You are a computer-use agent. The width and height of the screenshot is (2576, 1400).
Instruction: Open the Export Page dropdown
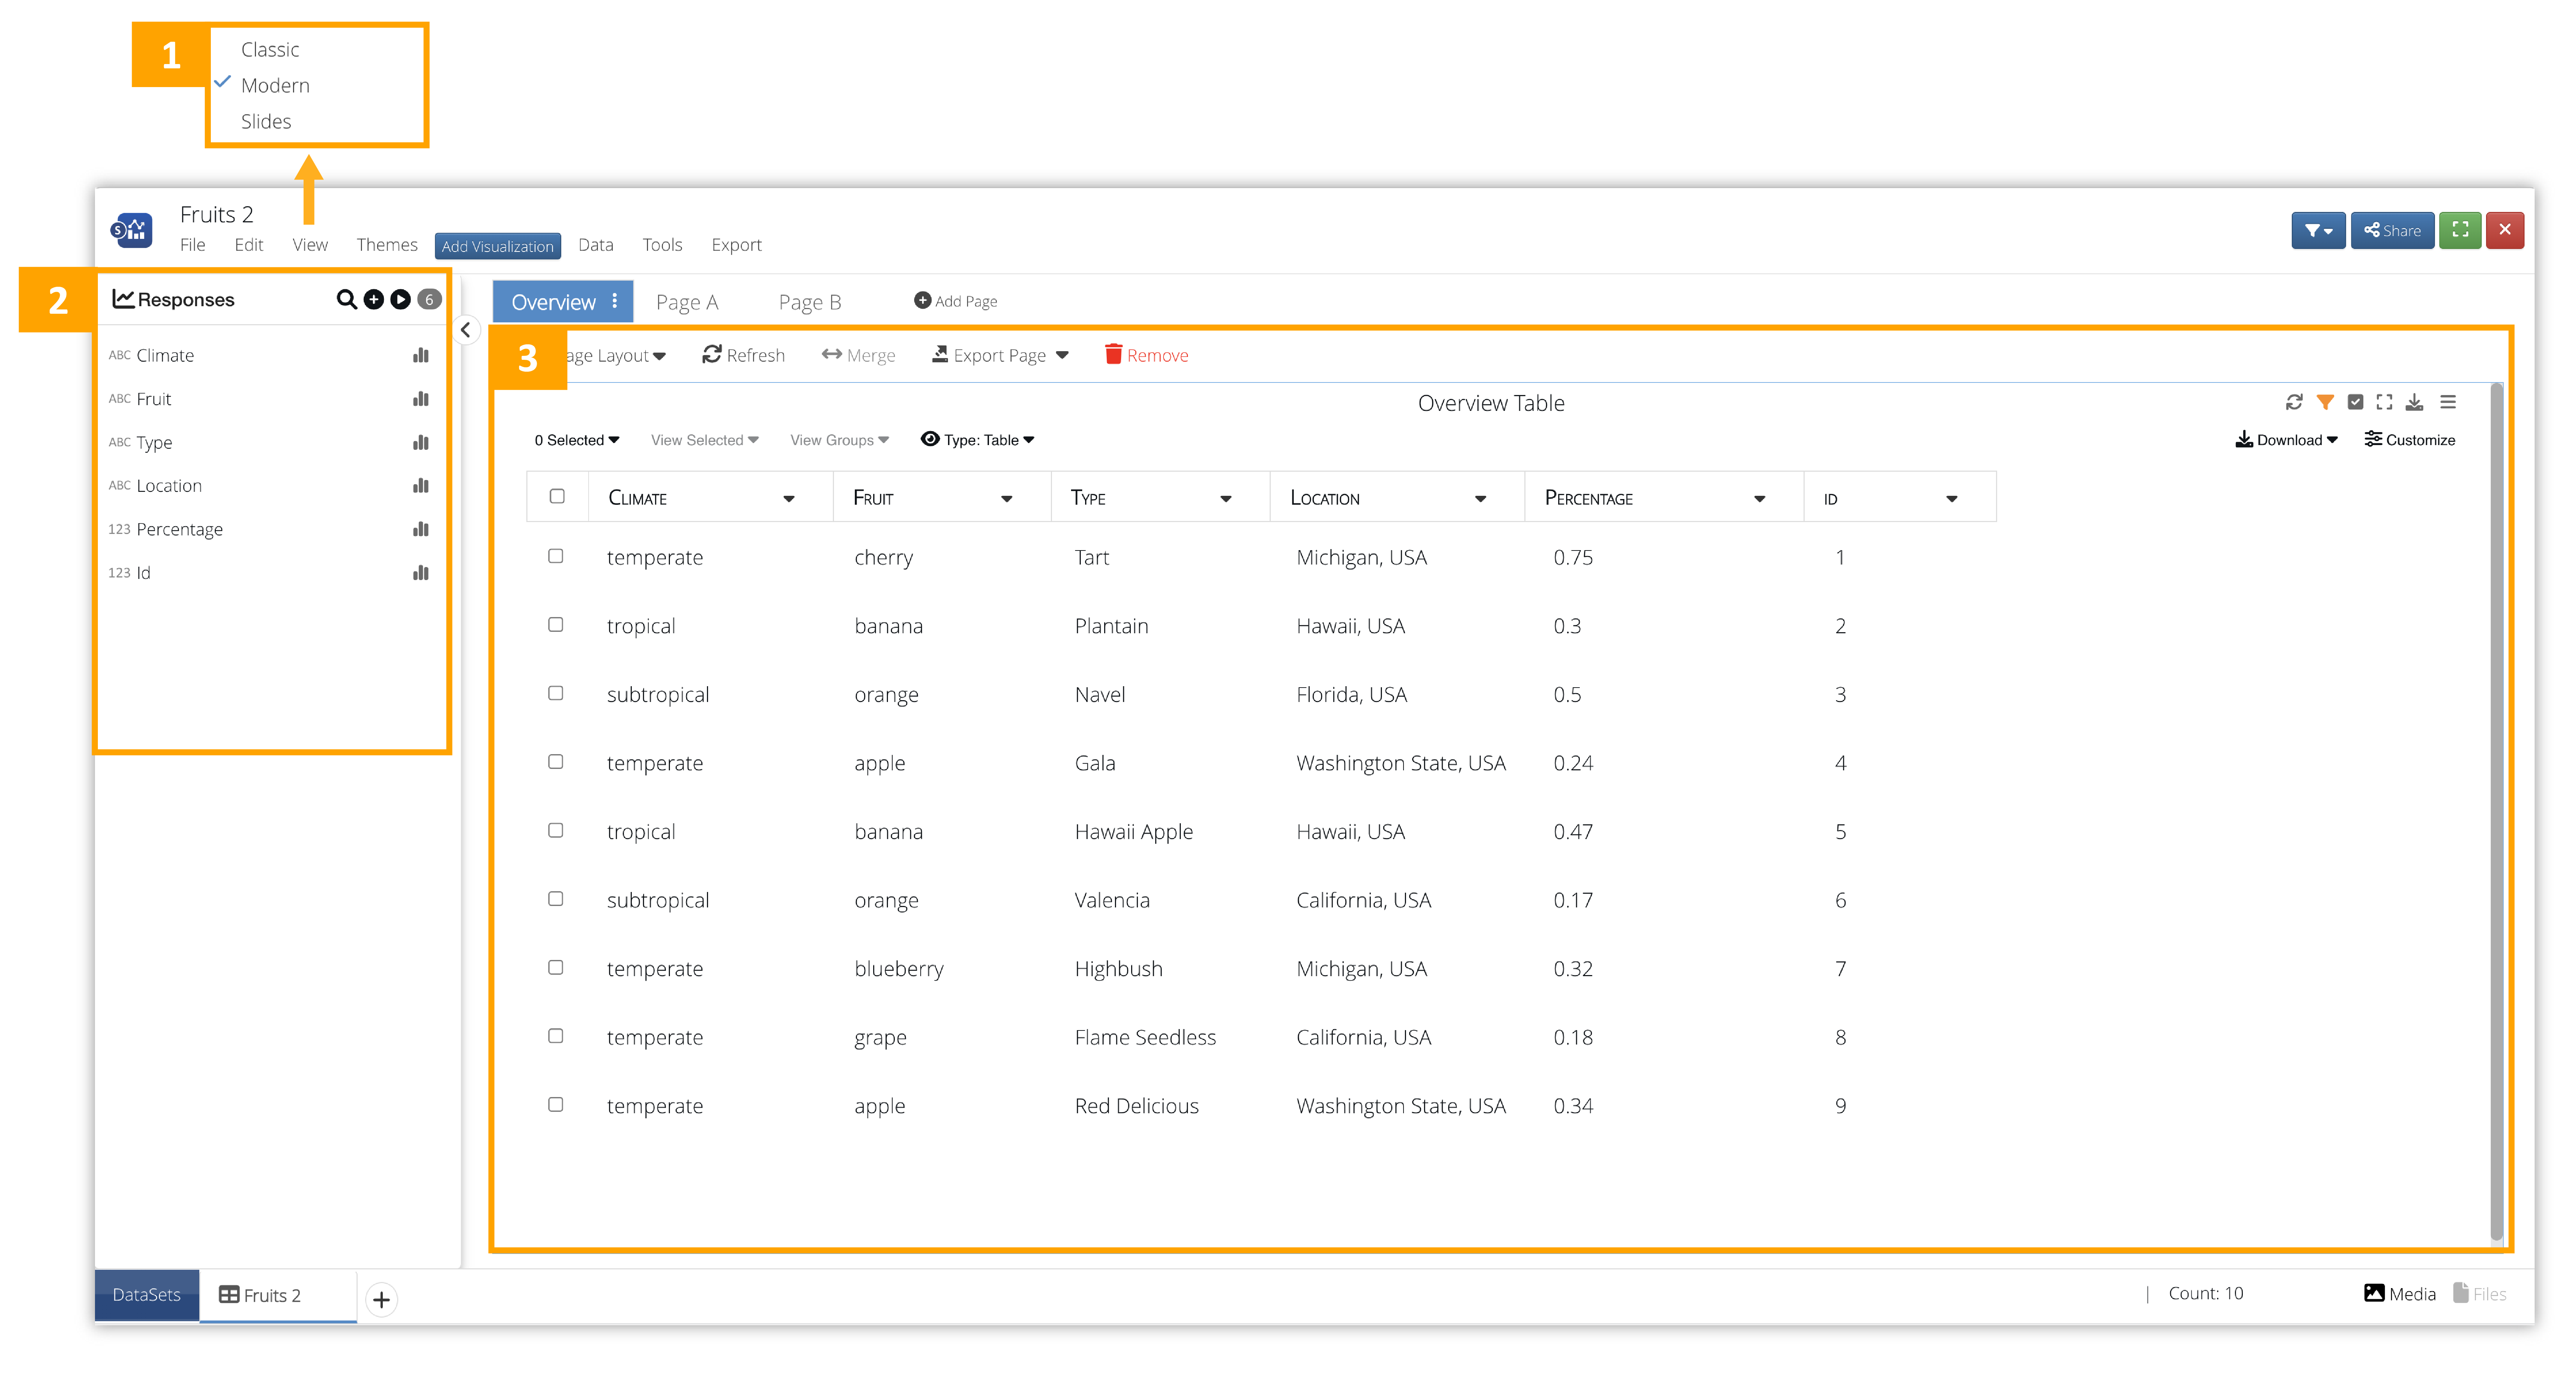(1000, 355)
